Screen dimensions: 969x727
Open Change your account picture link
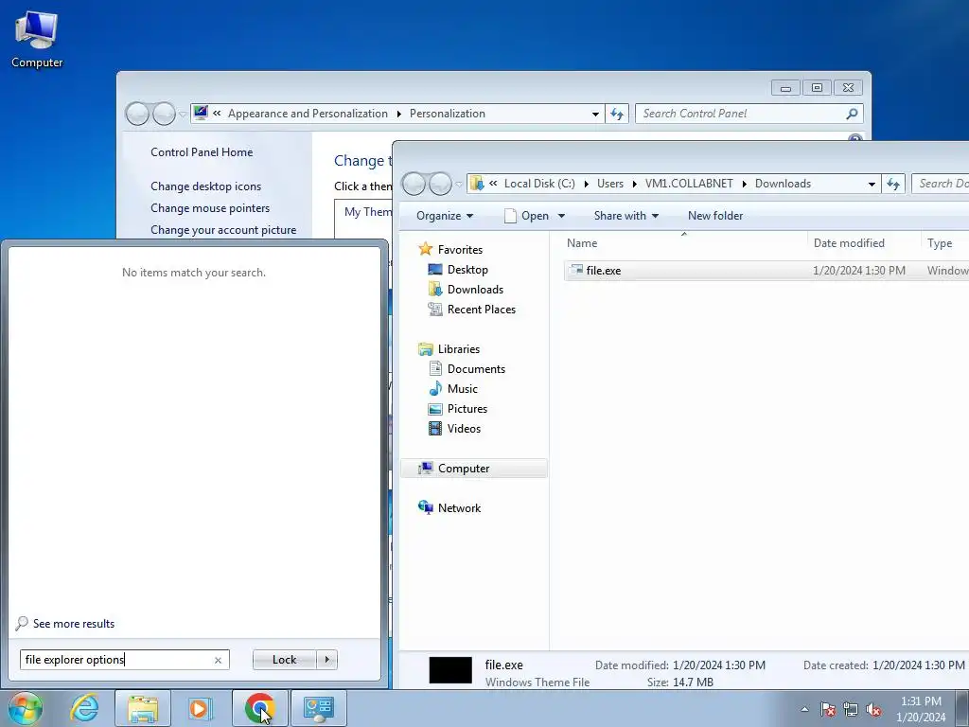click(x=223, y=229)
